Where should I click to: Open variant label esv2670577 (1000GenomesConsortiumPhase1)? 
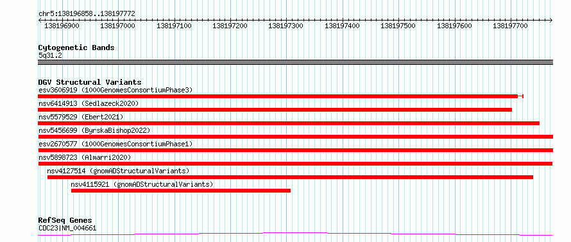(x=115, y=144)
